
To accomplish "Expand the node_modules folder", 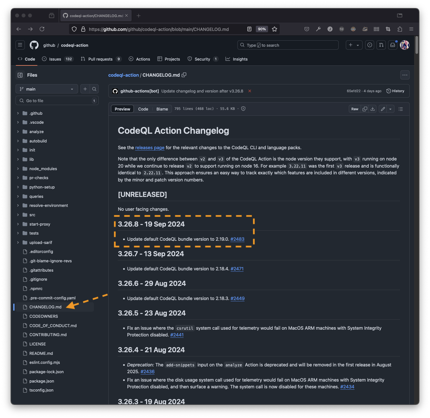I will coord(18,169).
